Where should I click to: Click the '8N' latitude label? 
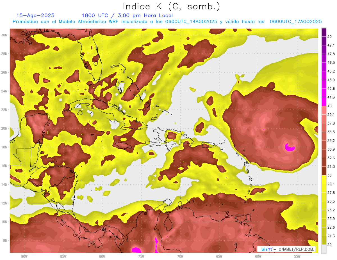pyautogui.click(x=5, y=241)
